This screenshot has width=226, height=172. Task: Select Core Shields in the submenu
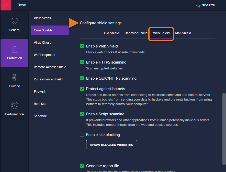(x=50, y=30)
